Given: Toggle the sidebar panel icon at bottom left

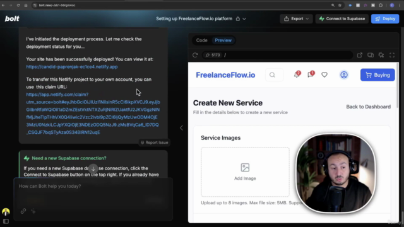Looking at the screenshot, I should (6, 221).
